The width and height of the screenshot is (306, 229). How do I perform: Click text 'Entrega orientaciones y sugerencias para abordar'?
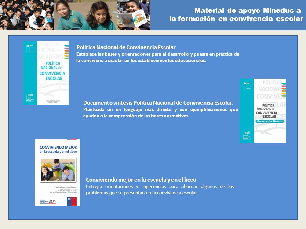point(142,186)
